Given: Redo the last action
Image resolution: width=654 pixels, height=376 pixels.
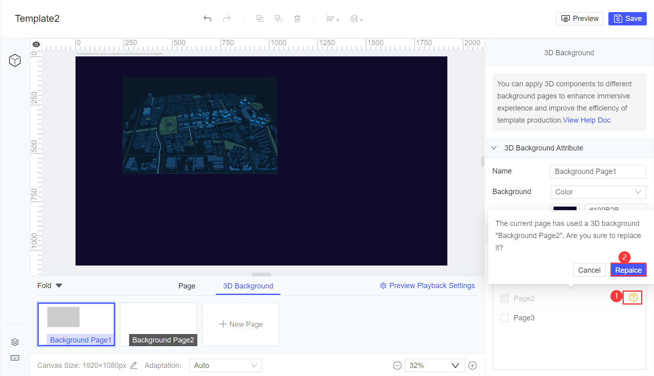Looking at the screenshot, I should click(x=226, y=19).
